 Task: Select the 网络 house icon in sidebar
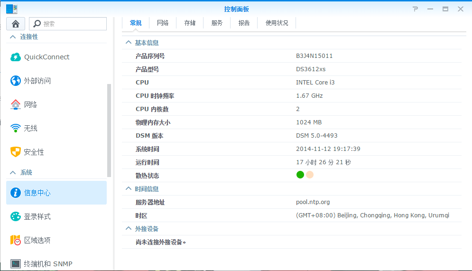click(x=16, y=104)
